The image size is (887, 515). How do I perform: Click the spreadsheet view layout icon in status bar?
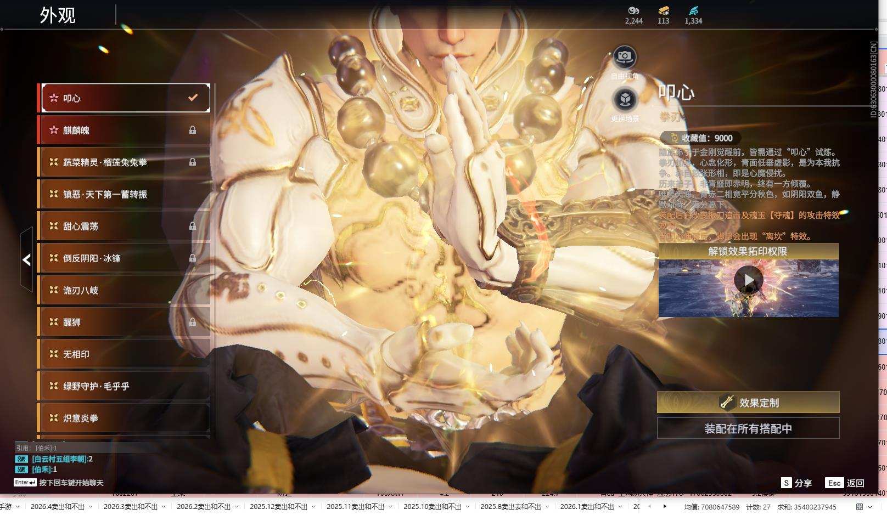pyautogui.click(x=860, y=507)
